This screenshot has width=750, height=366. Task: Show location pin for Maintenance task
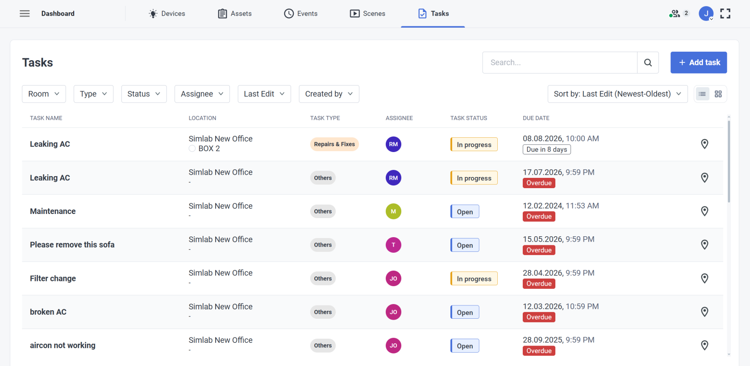(x=704, y=211)
